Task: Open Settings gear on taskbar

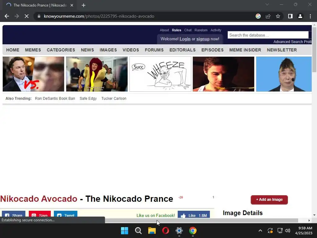Action: coord(179,231)
